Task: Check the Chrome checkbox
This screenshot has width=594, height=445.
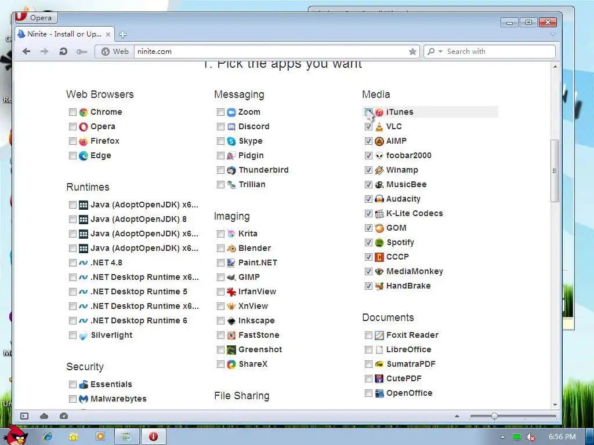Action: click(x=73, y=112)
